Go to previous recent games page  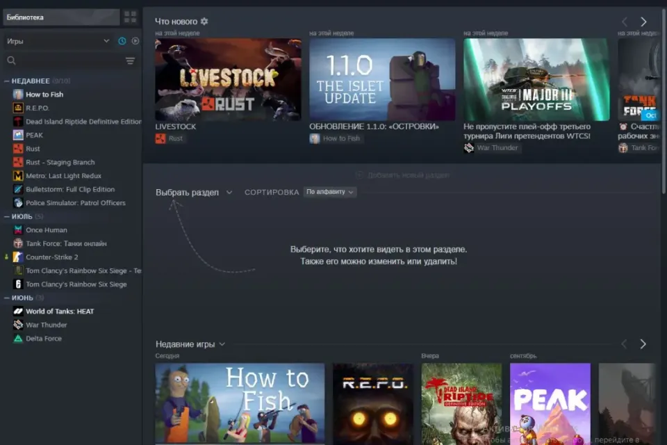[624, 344]
